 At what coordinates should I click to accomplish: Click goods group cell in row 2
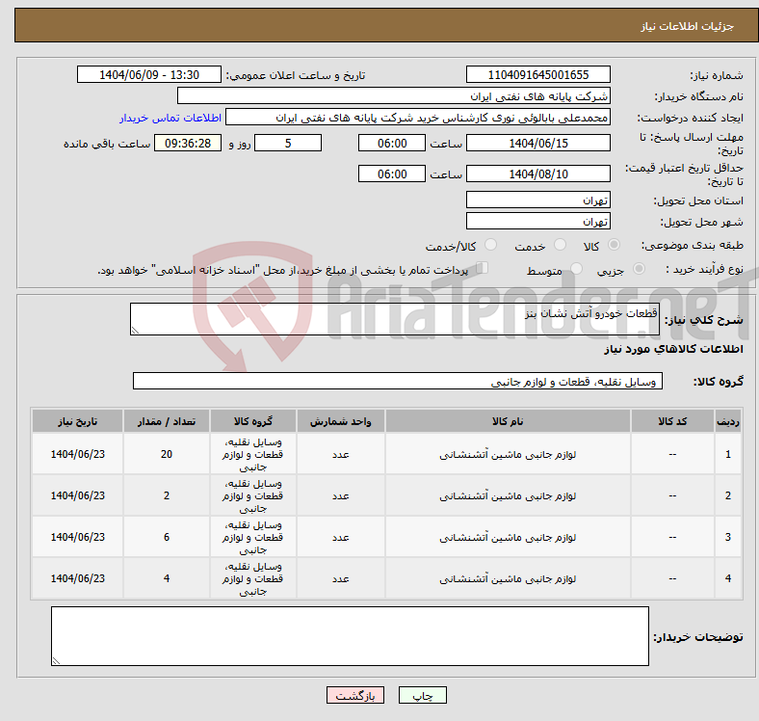(x=253, y=495)
